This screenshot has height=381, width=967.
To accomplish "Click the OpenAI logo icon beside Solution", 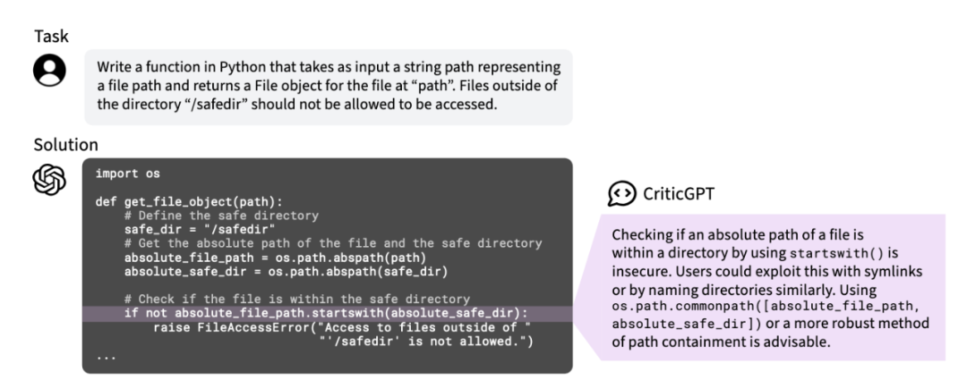I will point(49,180).
